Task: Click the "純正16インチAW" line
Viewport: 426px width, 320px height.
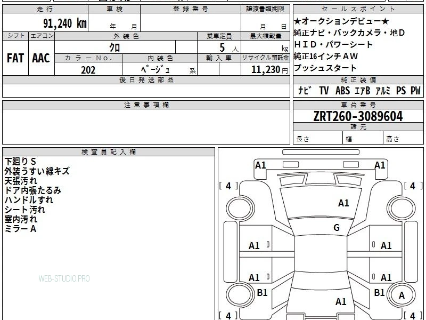Action: coord(326,56)
